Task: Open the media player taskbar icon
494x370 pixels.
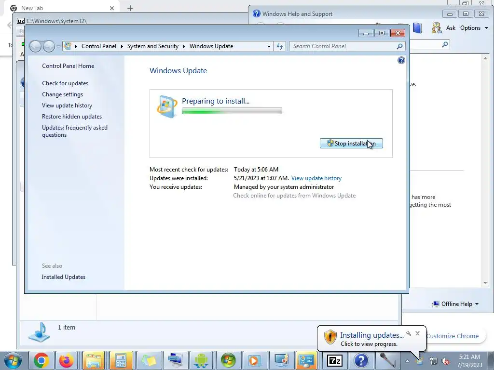Action: [x=254, y=360]
